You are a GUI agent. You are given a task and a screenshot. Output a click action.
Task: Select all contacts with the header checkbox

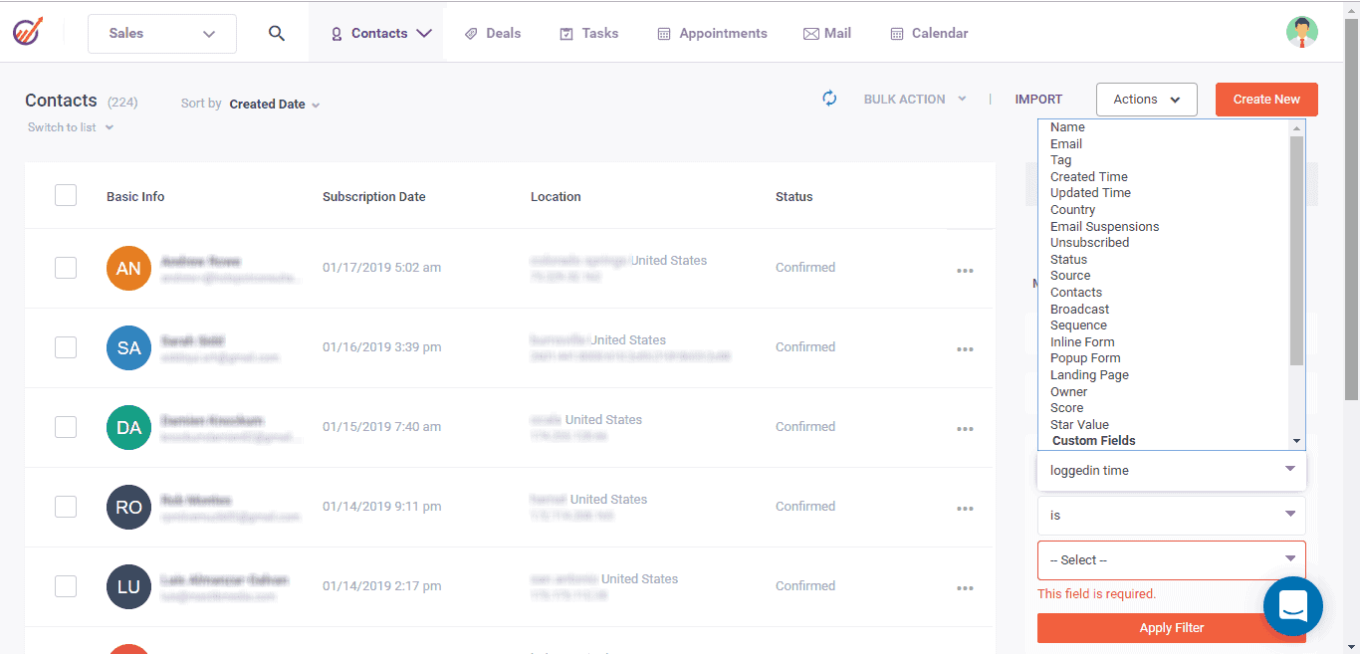click(x=65, y=195)
